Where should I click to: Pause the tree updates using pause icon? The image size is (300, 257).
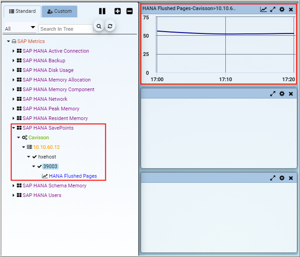[x=102, y=11]
